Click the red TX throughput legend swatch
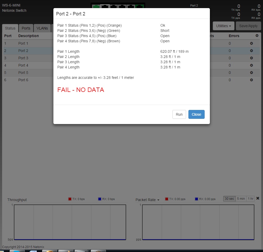 70,199
